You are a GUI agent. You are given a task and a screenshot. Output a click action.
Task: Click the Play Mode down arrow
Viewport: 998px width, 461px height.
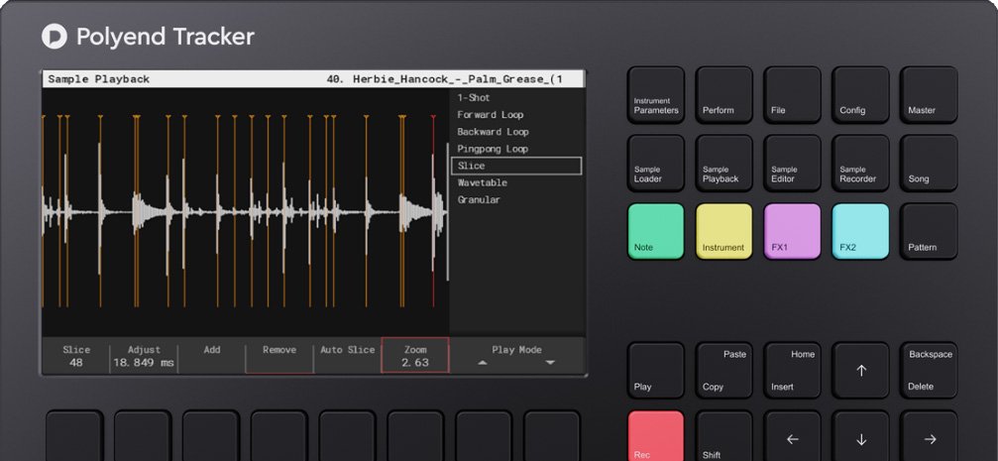point(550,363)
